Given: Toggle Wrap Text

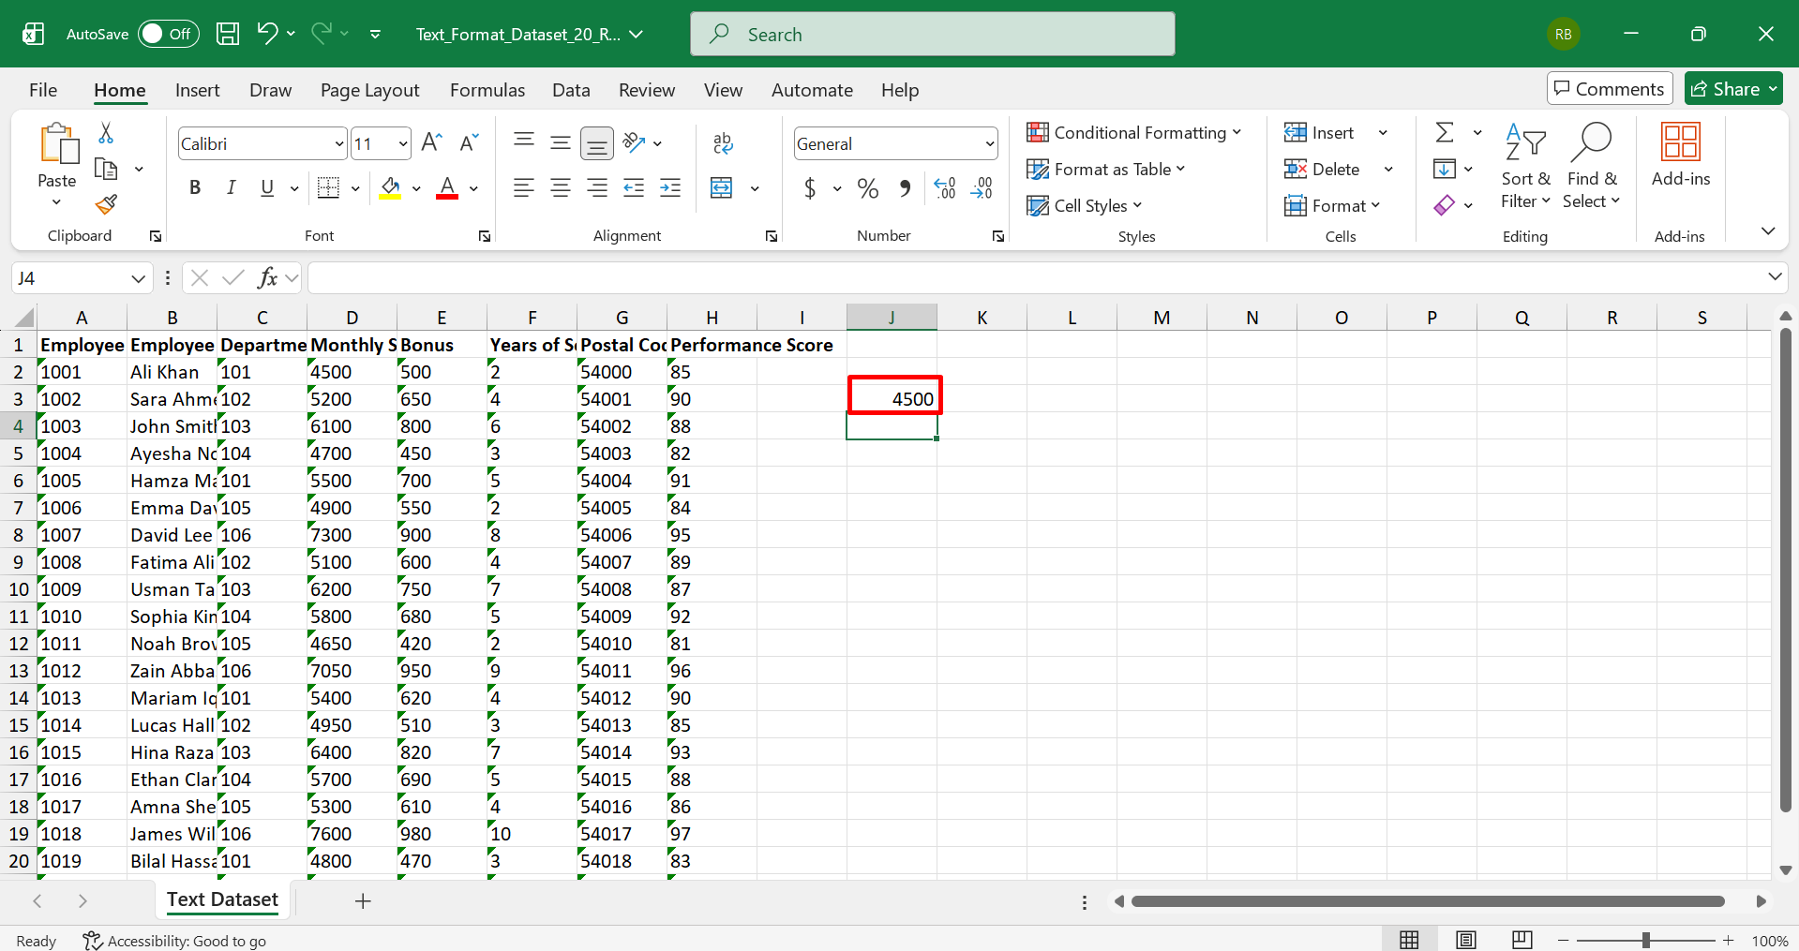Looking at the screenshot, I should pyautogui.click(x=722, y=142).
